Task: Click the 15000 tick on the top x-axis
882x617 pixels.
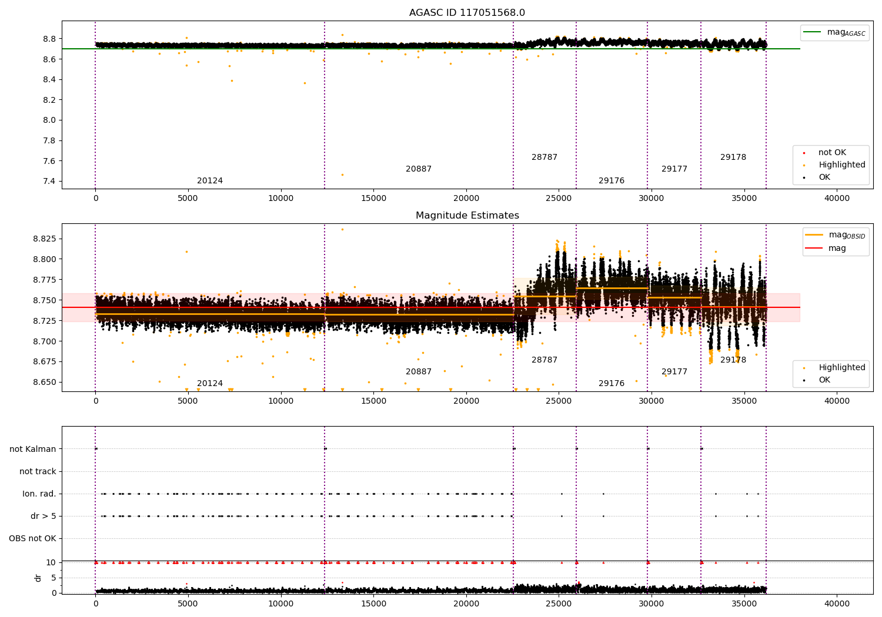Action: tap(373, 198)
